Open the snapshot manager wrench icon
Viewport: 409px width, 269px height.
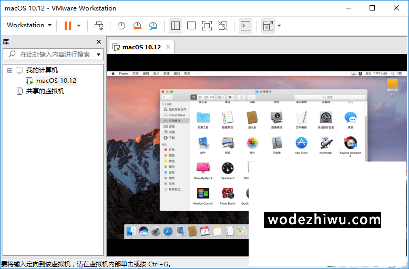tap(153, 26)
